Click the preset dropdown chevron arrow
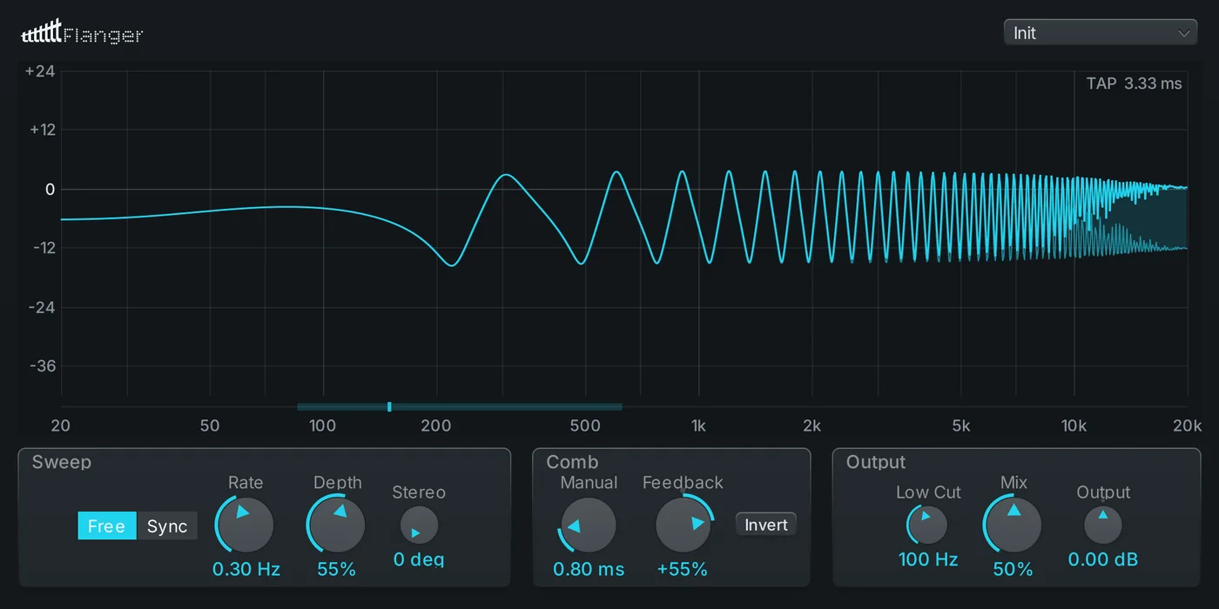Viewport: 1219px width, 609px height. [x=1184, y=33]
